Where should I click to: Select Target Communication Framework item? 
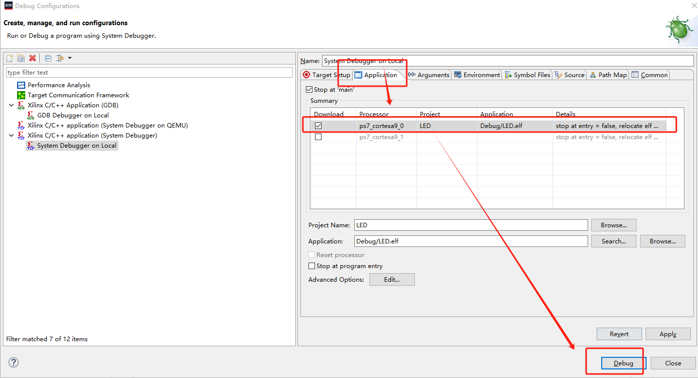78,95
